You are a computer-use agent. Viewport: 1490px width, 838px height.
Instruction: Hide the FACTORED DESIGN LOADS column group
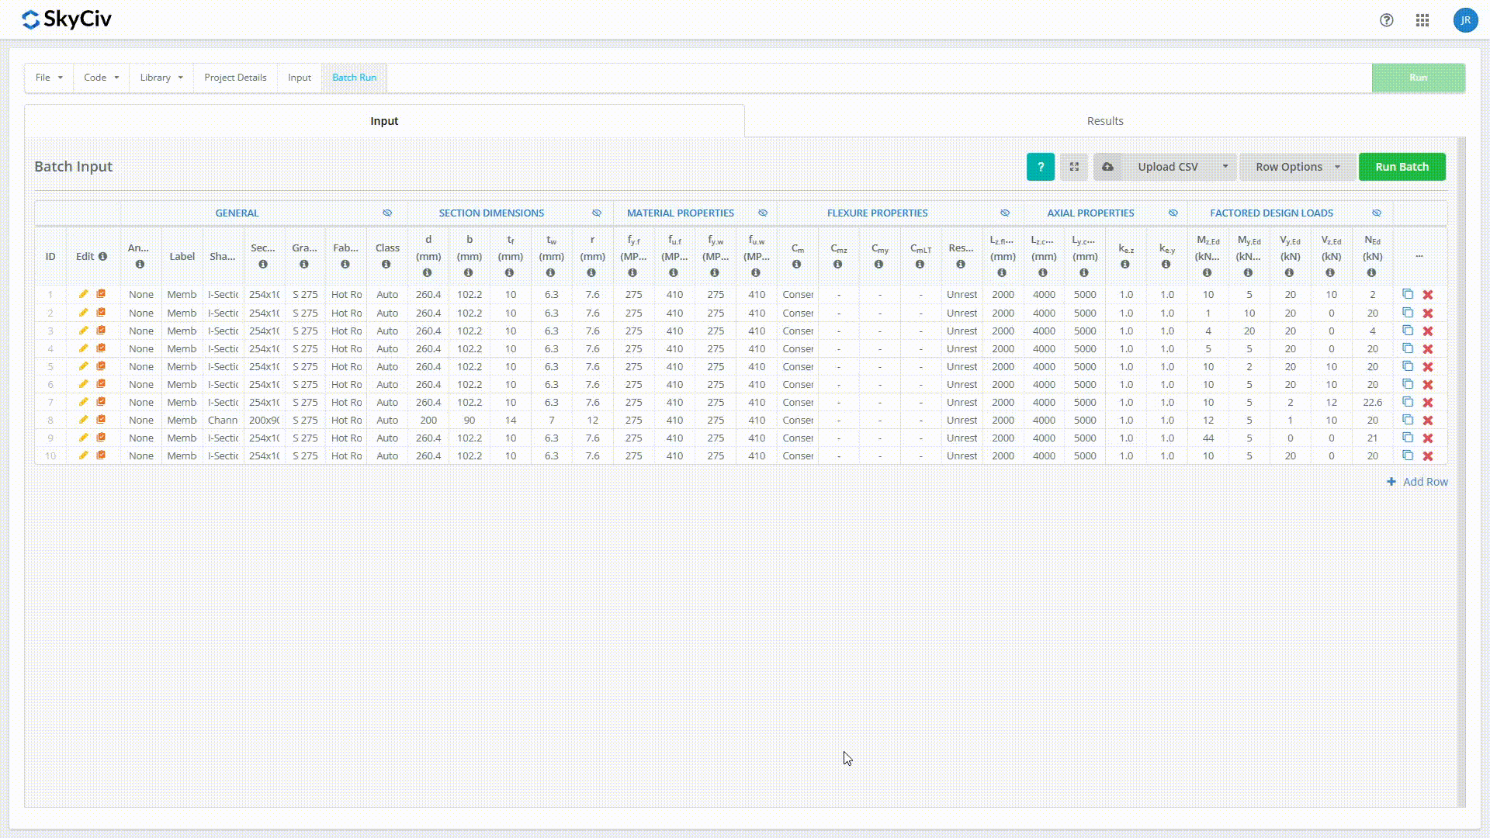[x=1377, y=213]
